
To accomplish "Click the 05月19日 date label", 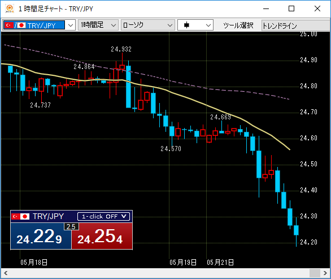I will tap(183, 263).
